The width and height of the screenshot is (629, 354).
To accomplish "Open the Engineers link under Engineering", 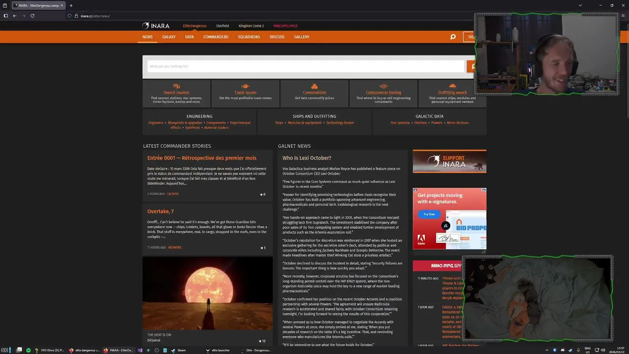I will (156, 122).
